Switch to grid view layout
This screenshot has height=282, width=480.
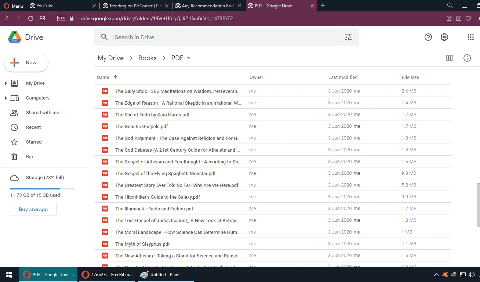(450, 58)
